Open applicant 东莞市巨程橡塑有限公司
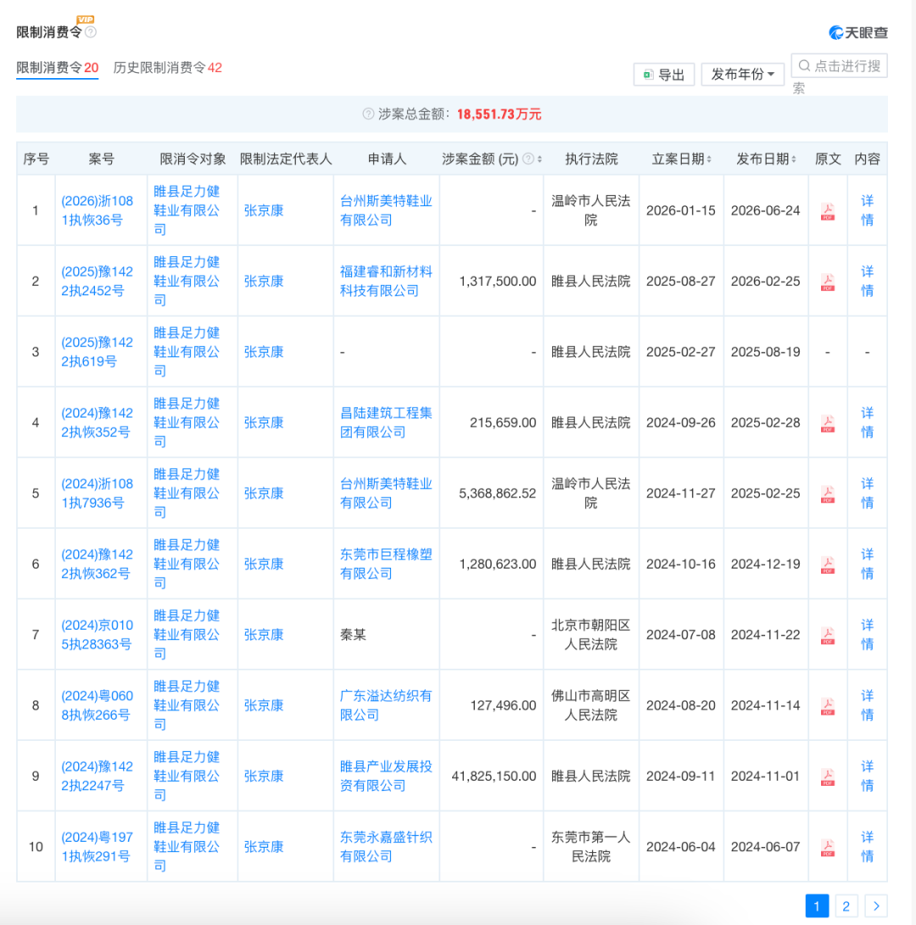916x925 pixels. coord(386,564)
